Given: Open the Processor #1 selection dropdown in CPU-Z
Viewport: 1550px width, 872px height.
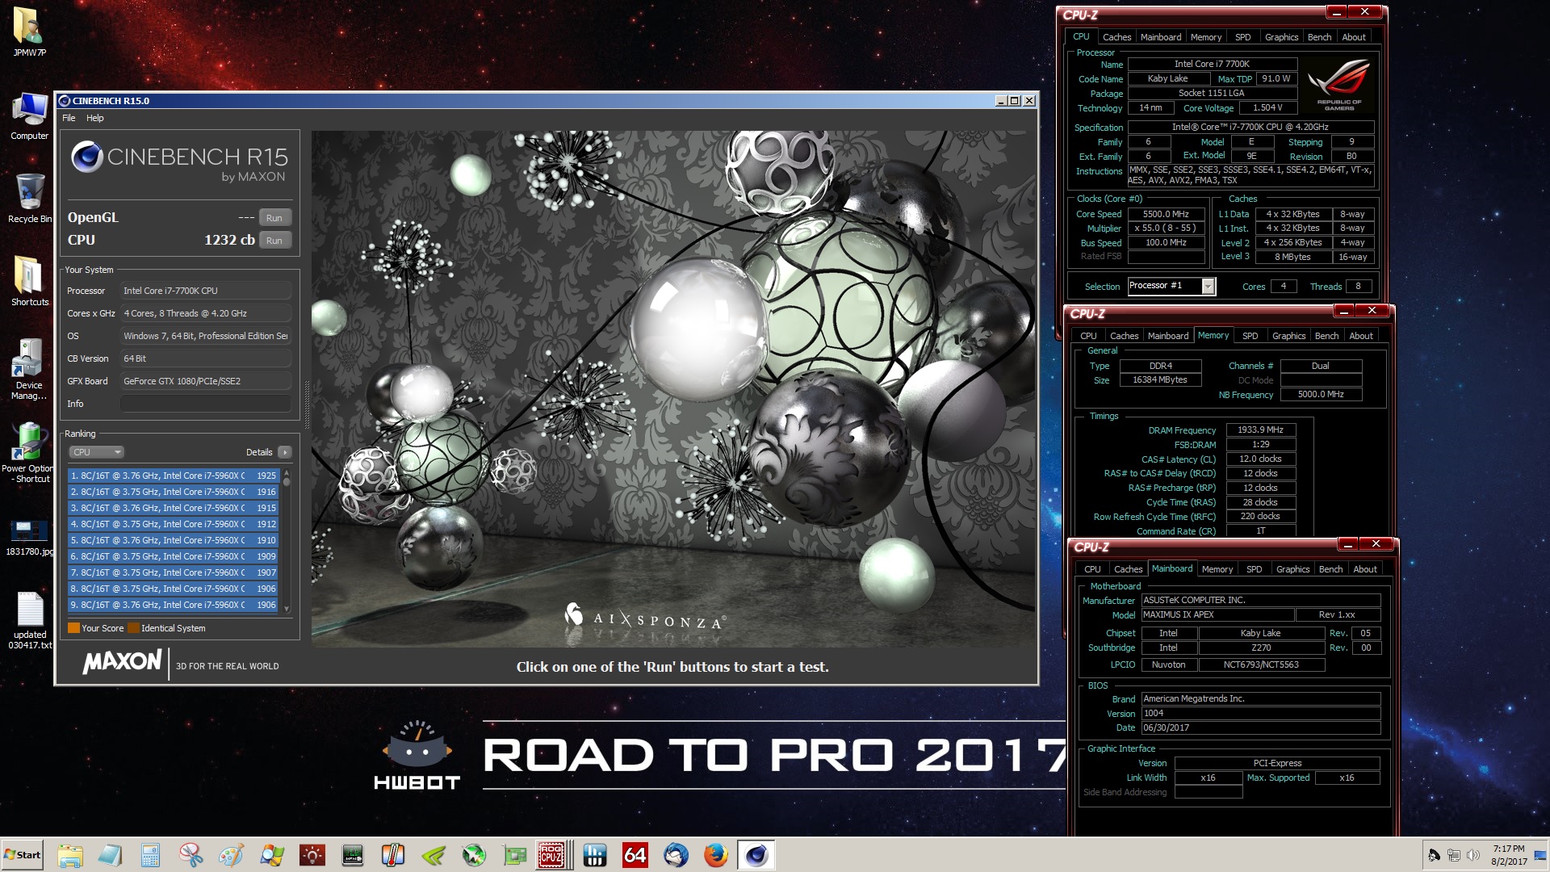Looking at the screenshot, I should tap(1171, 286).
